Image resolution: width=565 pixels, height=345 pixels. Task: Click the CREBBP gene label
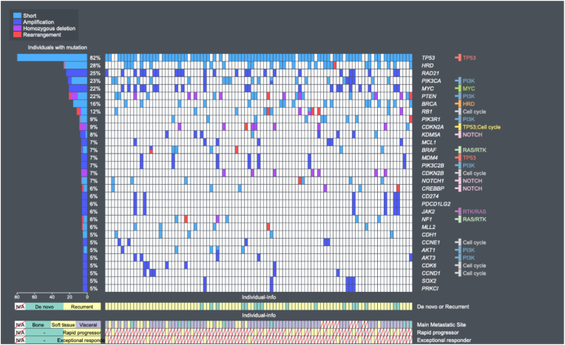click(433, 188)
